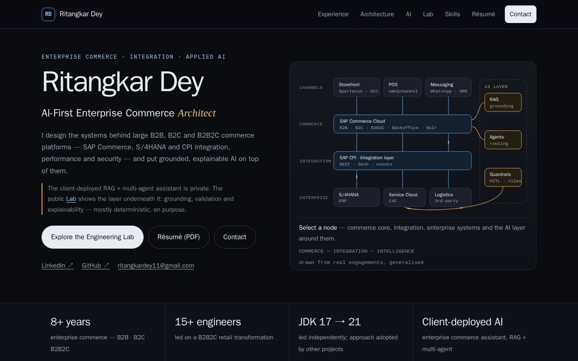Open the Experience nav item
Screen dimensions: 578x361
click(x=333, y=14)
